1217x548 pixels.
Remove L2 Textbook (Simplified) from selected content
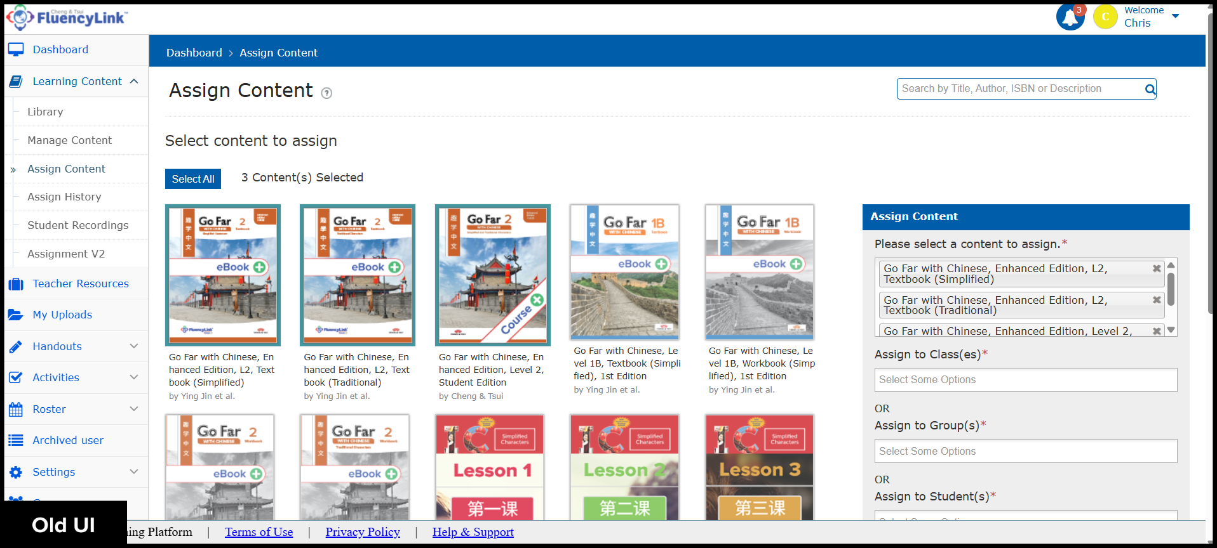1157,268
